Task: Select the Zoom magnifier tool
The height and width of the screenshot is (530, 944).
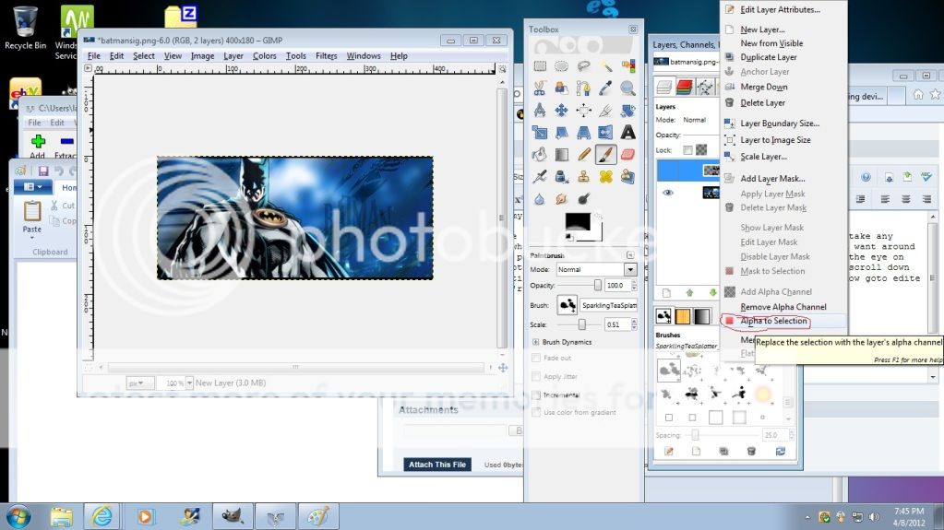Action: click(627, 88)
